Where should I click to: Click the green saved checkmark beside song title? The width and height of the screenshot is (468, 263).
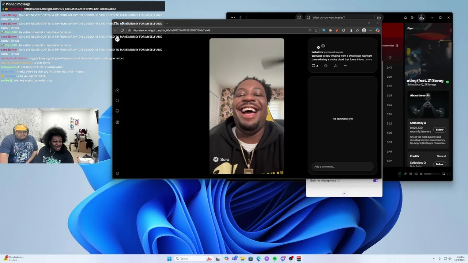(447, 82)
